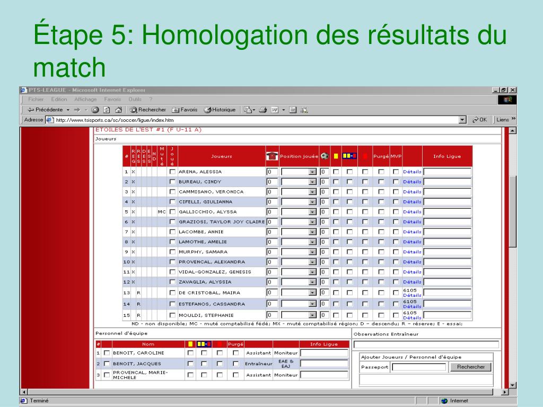Viewport: 543px width, 407px height.
Task: Check the Joué box for MURPHY, SAMARA
Action: click(x=172, y=252)
